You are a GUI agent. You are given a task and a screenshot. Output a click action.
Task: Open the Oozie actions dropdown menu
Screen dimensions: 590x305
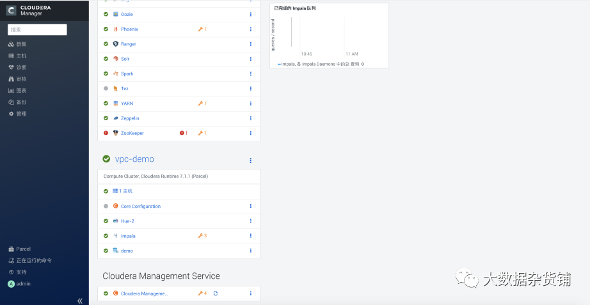tap(251, 14)
